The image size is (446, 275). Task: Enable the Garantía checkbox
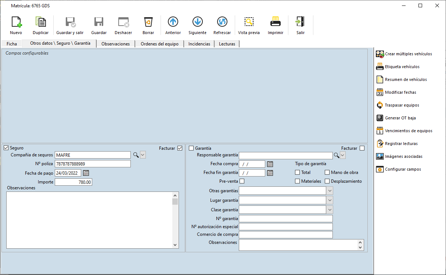point(191,148)
